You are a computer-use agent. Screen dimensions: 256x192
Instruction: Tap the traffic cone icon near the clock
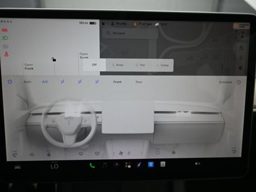click(x=135, y=24)
